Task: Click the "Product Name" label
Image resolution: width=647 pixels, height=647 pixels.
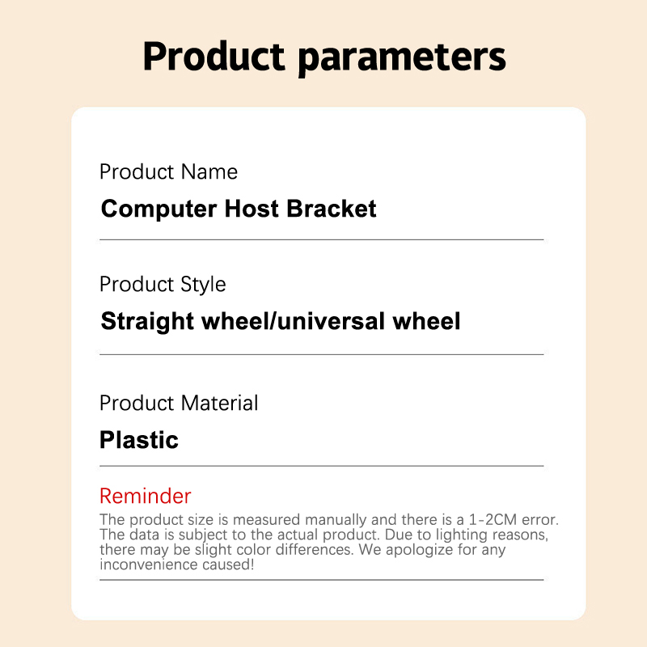Action: tap(168, 172)
